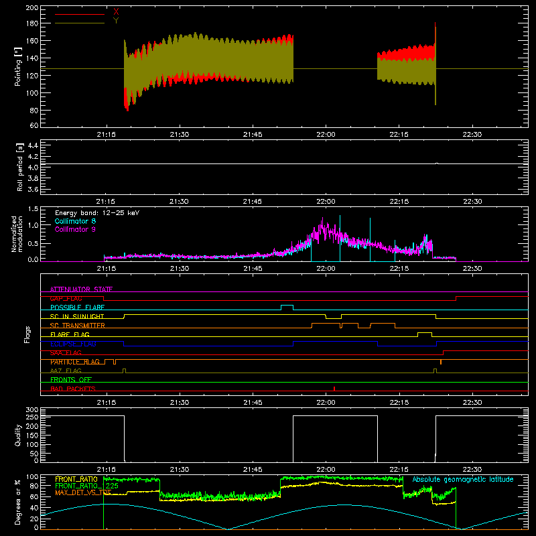Select the SC_TRANSMITTER flag label
The width and height of the screenshot is (536, 536).
pos(78,326)
